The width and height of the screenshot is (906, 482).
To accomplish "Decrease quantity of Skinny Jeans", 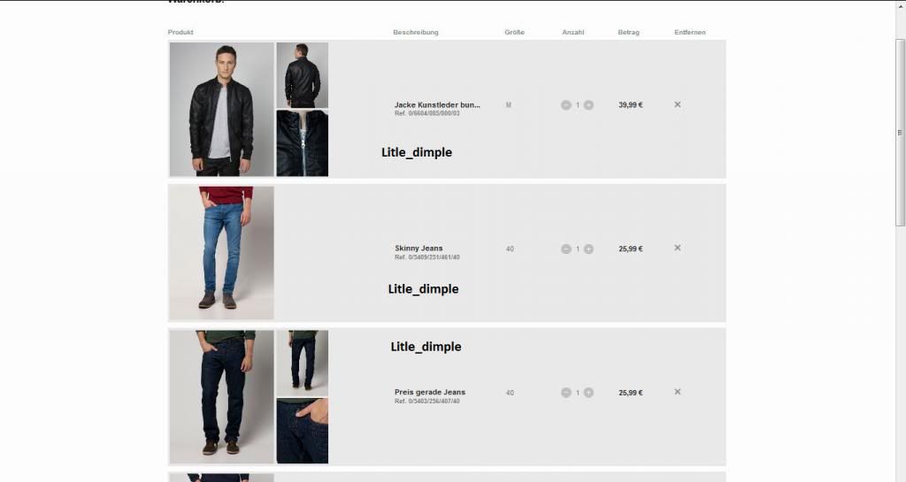I will (565, 249).
